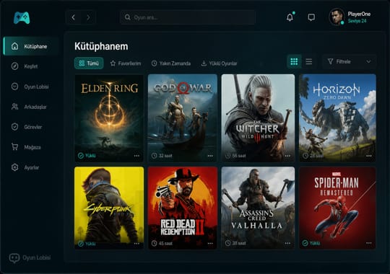Image resolution: width=390 pixels, height=274 pixels.
Task: Switch to the Yüklü Oyunlar tab
Action: 219,63
